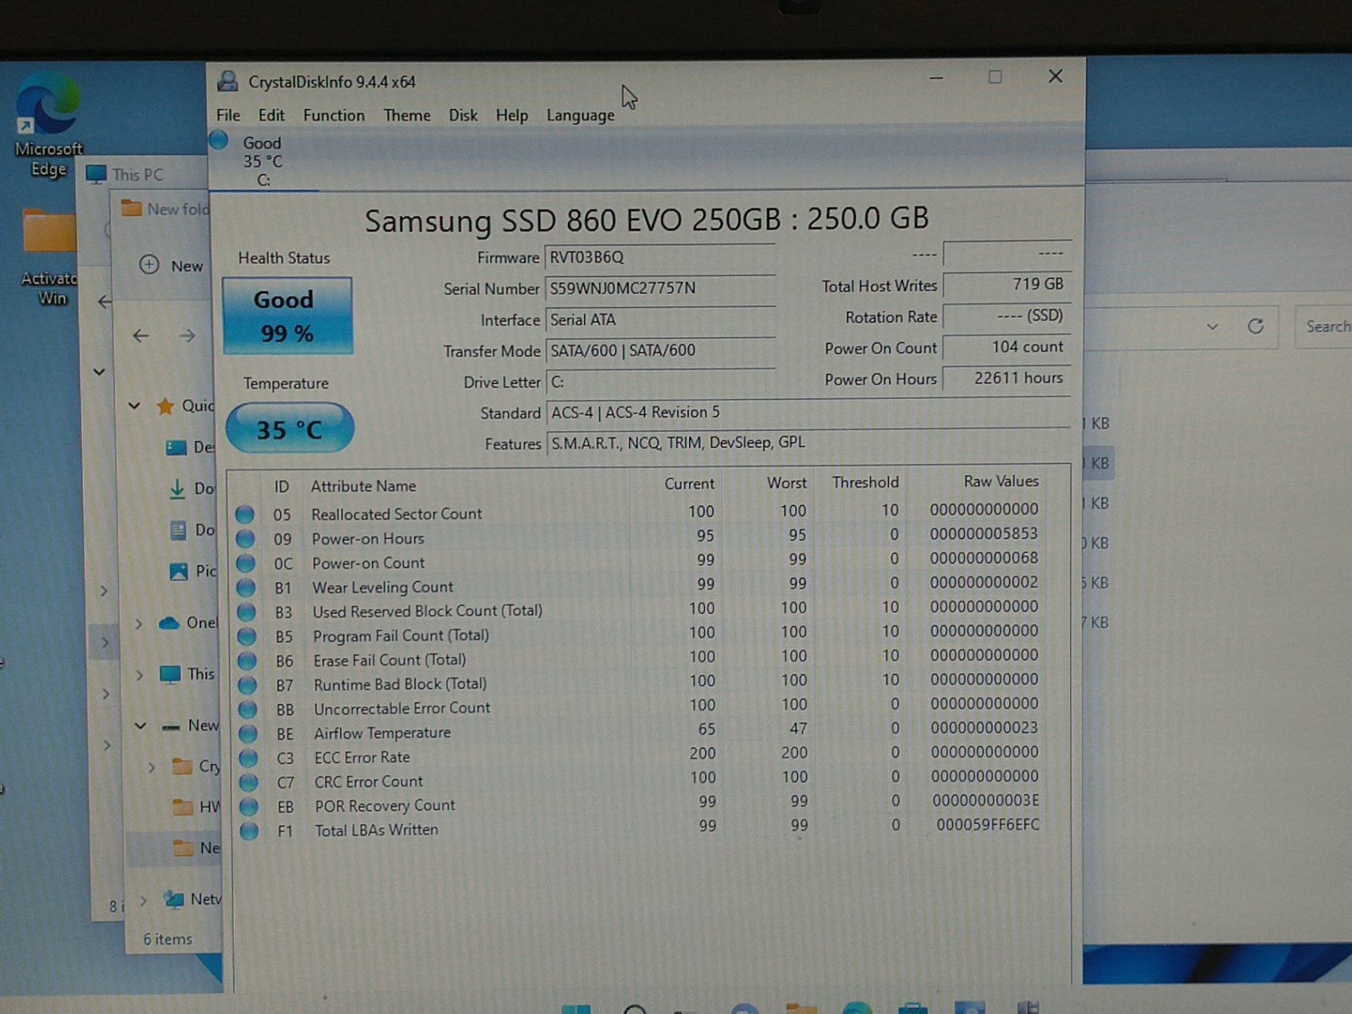The image size is (1352, 1014).
Task: Go forward in File Explorer
Action: (187, 336)
